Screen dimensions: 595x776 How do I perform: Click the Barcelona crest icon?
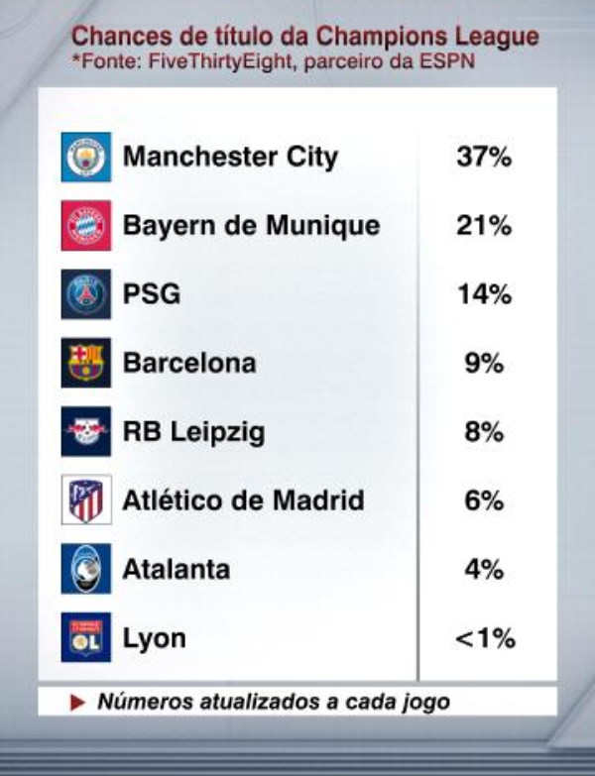coord(86,363)
